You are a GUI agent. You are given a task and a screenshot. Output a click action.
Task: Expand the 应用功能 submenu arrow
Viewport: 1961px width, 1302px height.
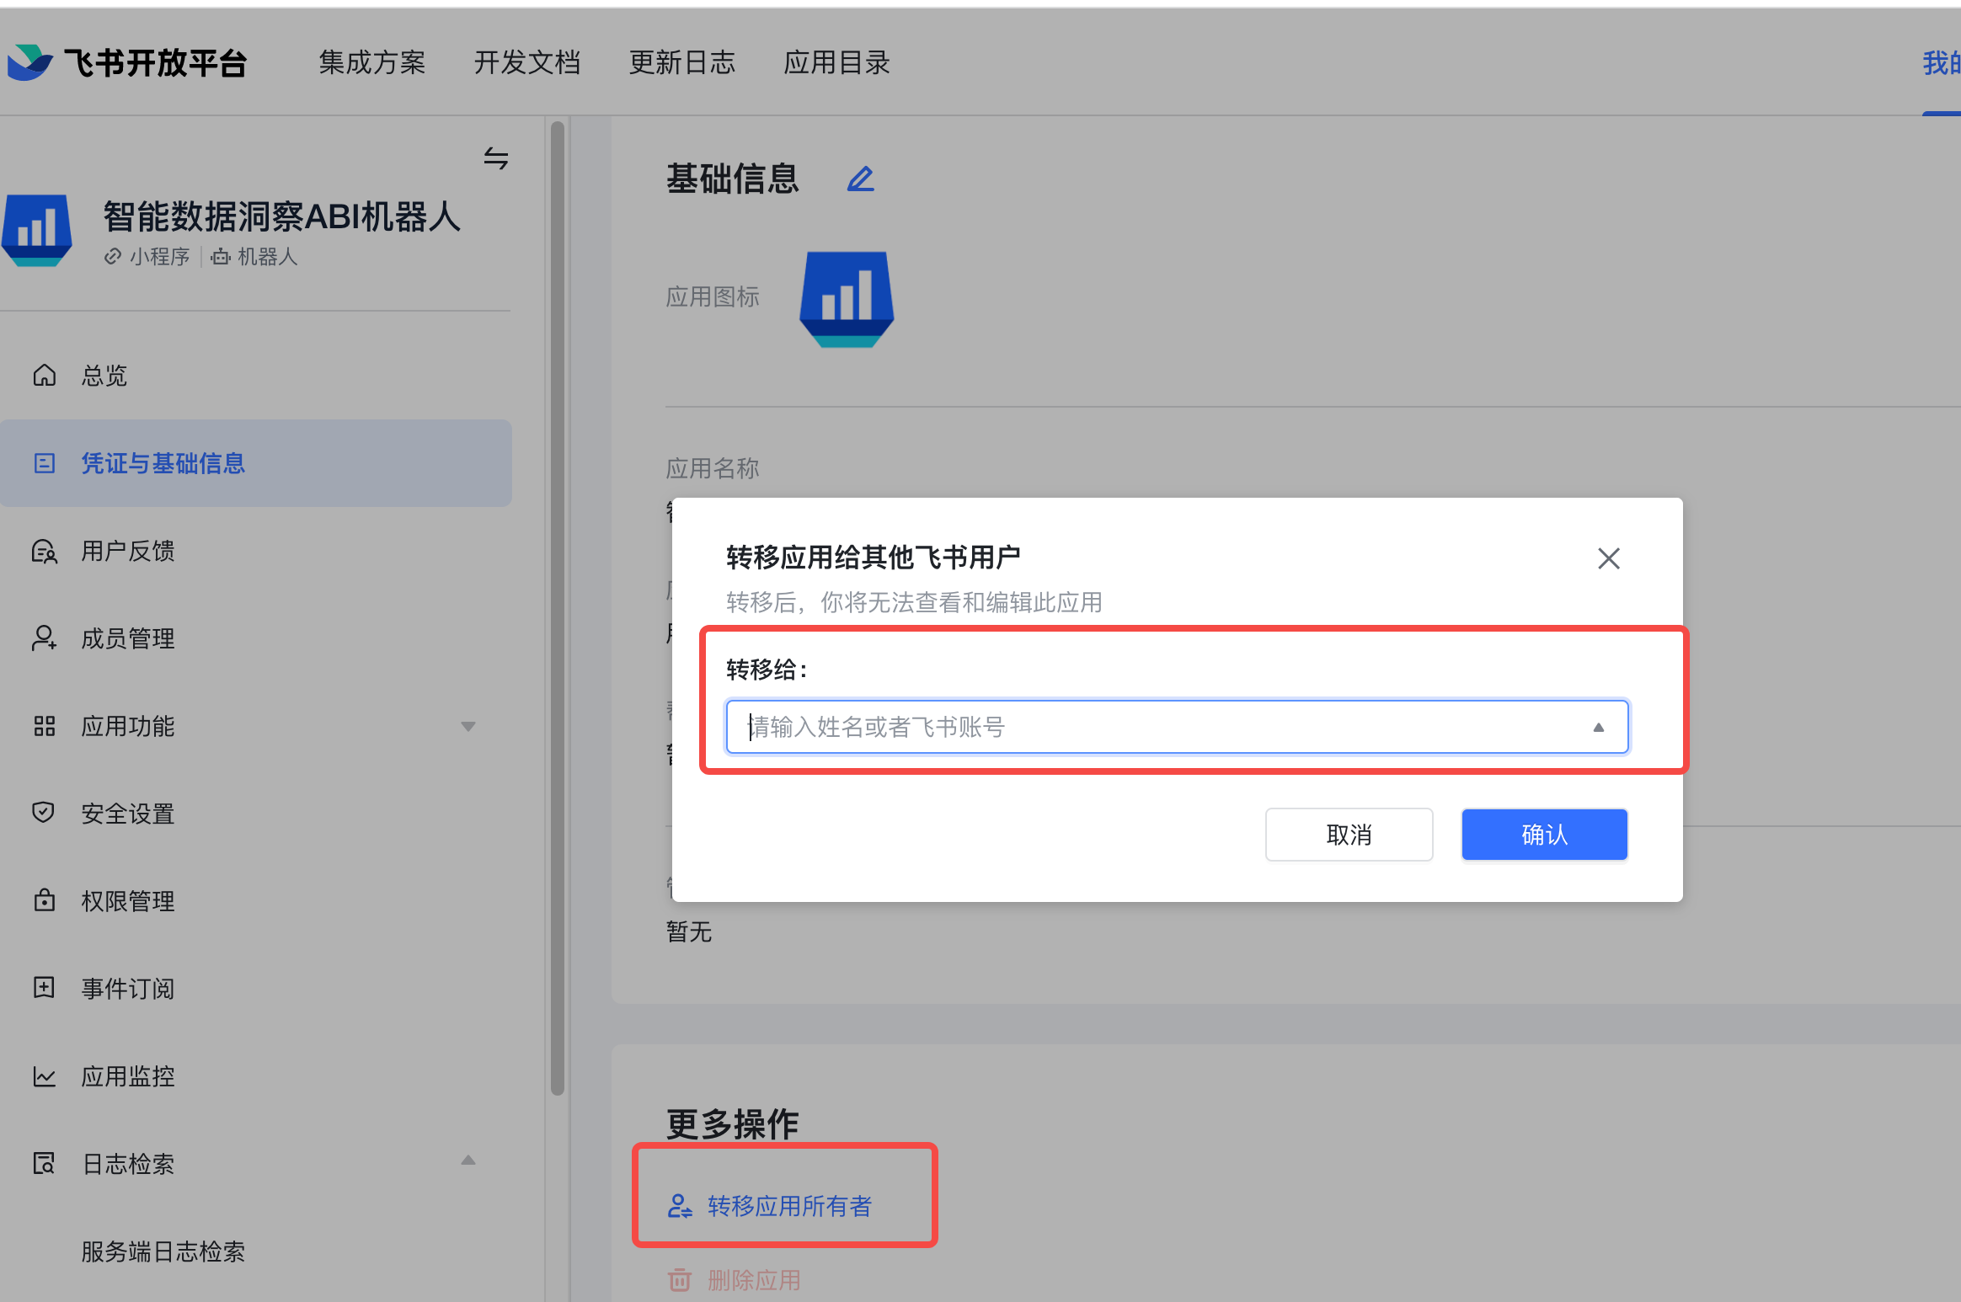click(x=468, y=726)
